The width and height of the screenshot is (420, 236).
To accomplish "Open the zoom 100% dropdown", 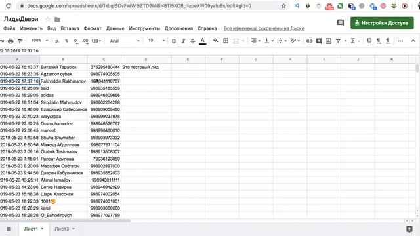I will [x=39, y=41].
